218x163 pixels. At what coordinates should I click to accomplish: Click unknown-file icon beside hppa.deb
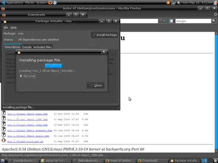[x=4, y=112]
